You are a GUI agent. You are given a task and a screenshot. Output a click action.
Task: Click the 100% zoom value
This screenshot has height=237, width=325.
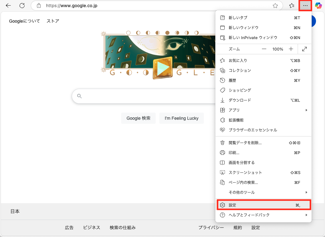click(x=278, y=49)
